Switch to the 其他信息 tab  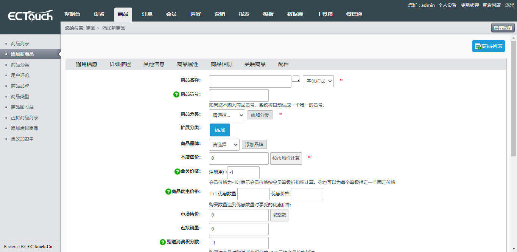click(x=154, y=64)
